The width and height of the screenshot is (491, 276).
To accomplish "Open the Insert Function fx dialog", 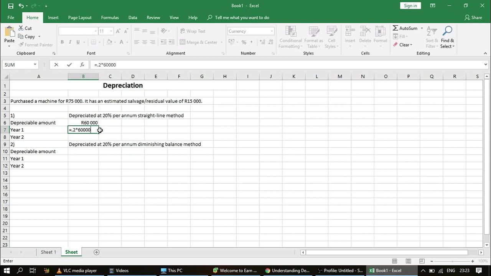I will pos(82,65).
